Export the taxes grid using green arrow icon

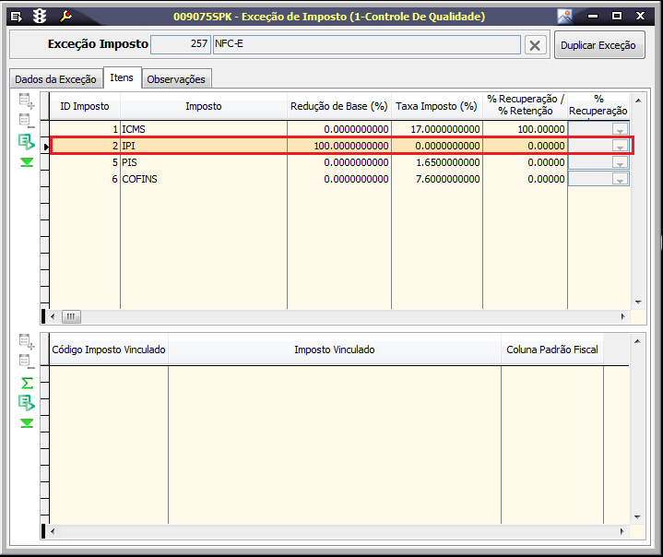coord(27,142)
